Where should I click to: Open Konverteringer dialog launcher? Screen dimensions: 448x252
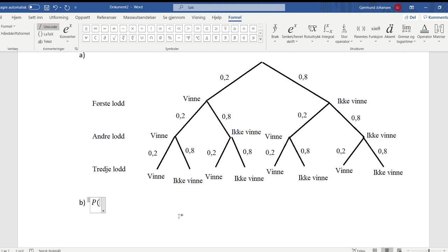click(76, 49)
